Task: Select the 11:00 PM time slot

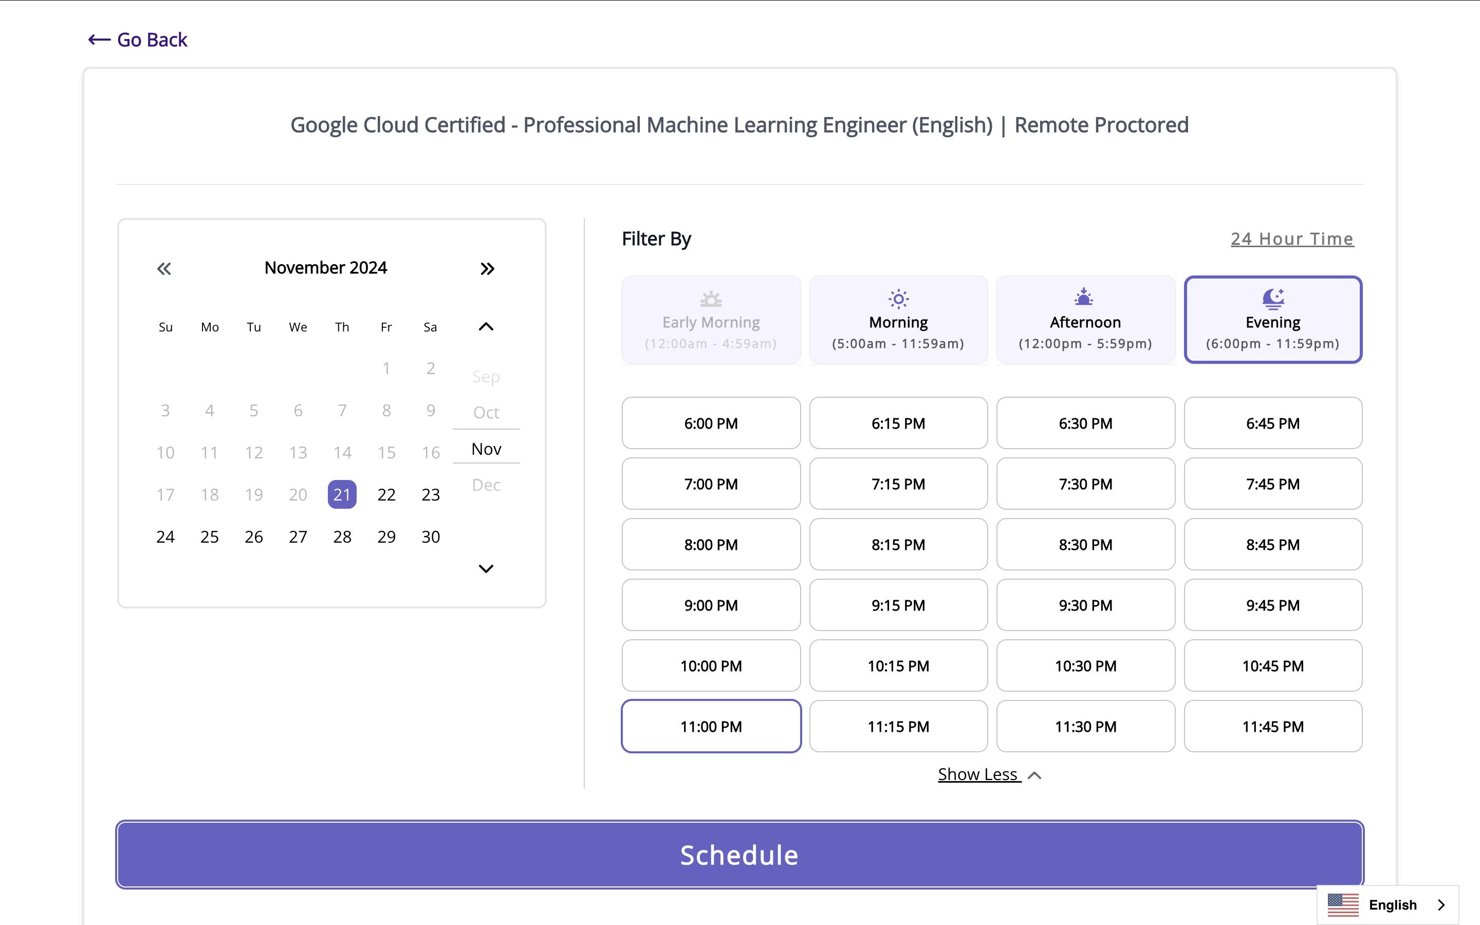Action: pos(711,726)
